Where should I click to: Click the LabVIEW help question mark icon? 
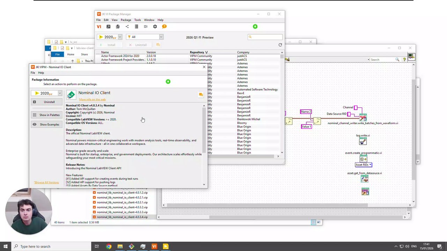[x=404, y=60]
